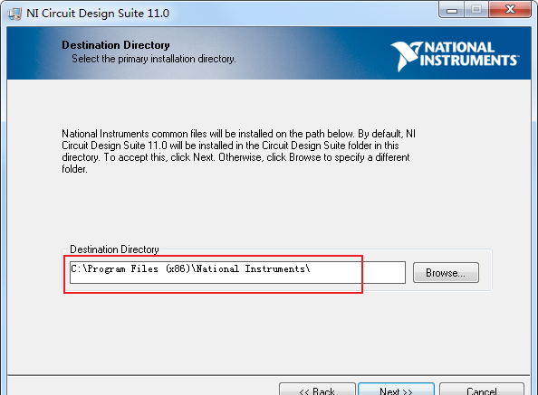Click the grayed-out maximize button
The image size is (538, 395).
pos(476,10)
